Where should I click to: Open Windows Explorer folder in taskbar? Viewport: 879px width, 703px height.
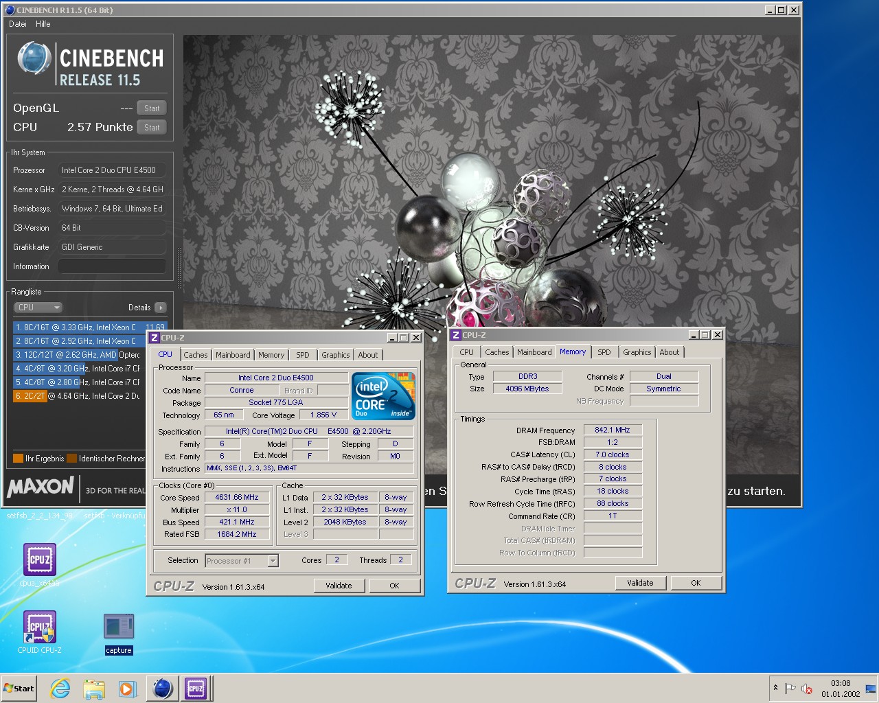pos(94,688)
